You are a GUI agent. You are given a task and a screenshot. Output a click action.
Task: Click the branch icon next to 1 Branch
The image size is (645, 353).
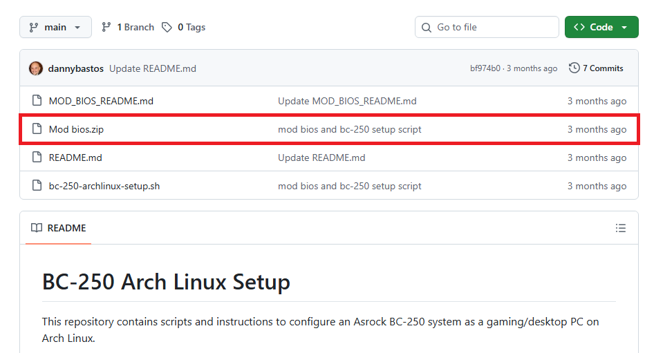[x=106, y=27]
